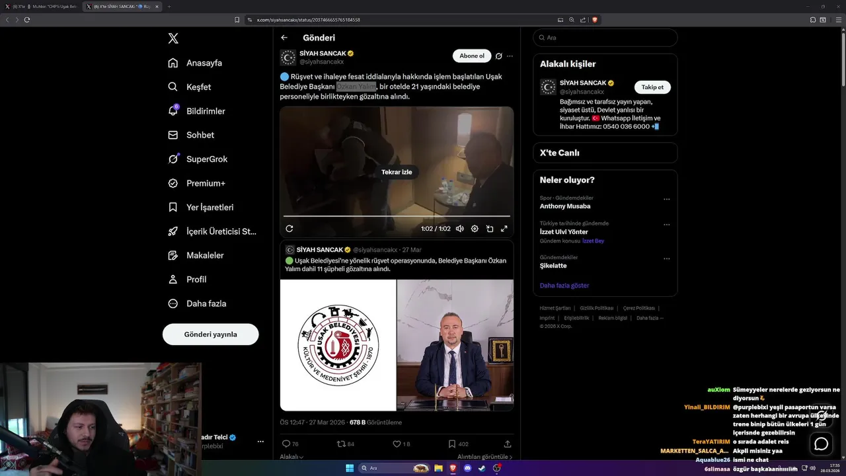Click reply icon with 76 count
Image resolution: width=846 pixels, height=476 pixels.
[290, 444]
